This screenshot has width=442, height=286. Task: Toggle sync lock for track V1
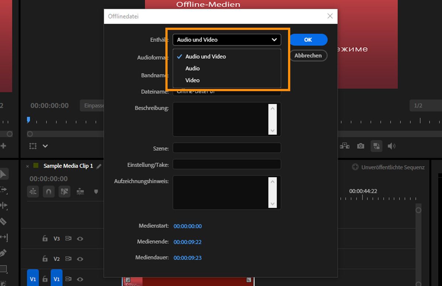[68, 279]
